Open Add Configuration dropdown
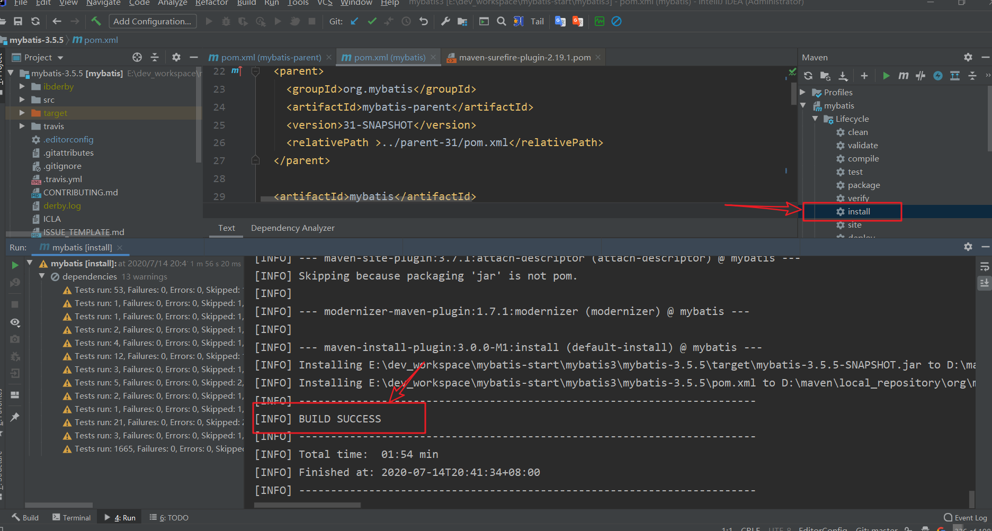The height and width of the screenshot is (531, 992). pyautogui.click(x=153, y=22)
